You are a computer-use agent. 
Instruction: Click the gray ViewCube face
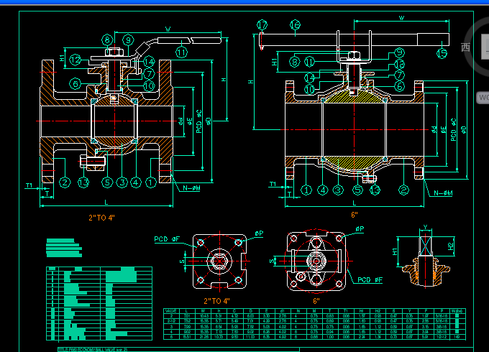coord(485,47)
